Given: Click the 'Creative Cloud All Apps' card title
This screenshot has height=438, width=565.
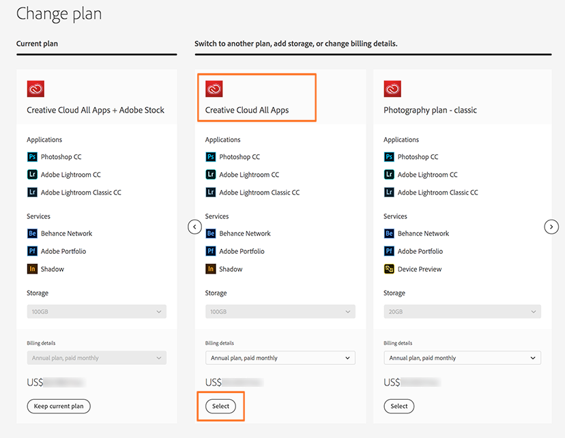Looking at the screenshot, I should coord(247,111).
